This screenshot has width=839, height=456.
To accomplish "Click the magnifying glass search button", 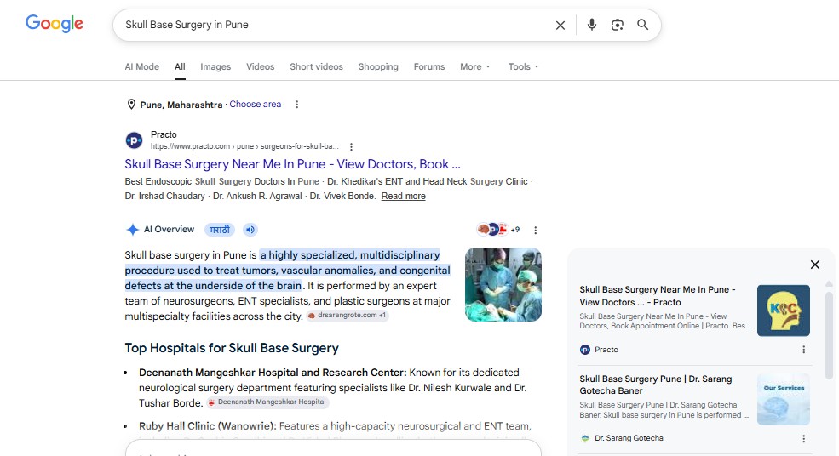I will (x=642, y=25).
